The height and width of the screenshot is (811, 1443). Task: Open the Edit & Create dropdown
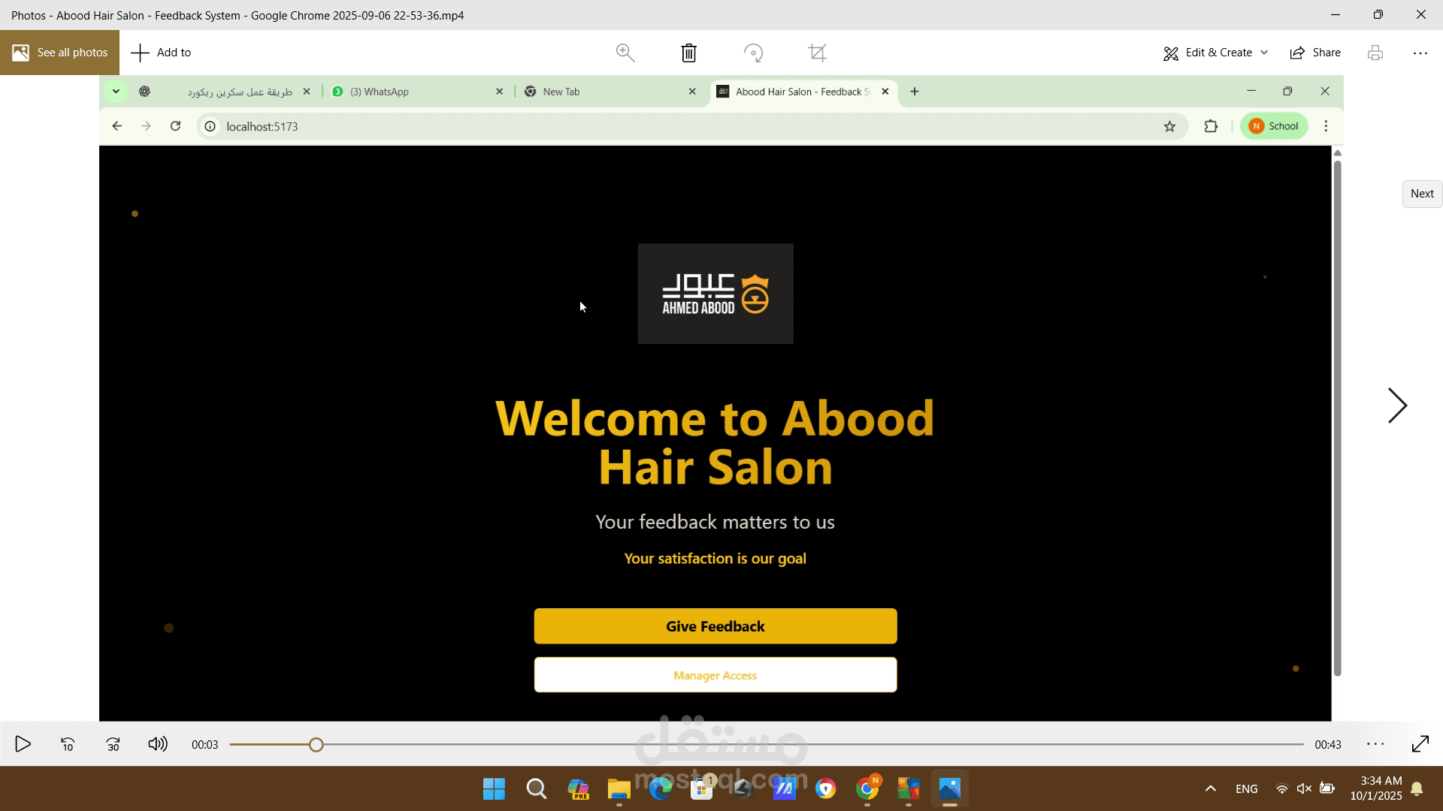click(x=1215, y=53)
